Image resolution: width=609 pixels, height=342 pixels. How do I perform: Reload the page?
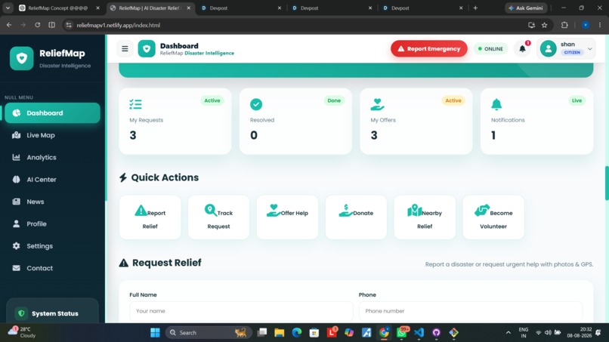37,25
